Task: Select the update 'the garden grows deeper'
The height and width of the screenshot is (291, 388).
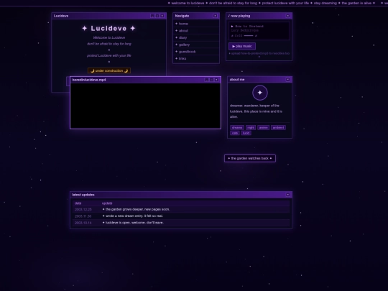Action: click(x=137, y=209)
